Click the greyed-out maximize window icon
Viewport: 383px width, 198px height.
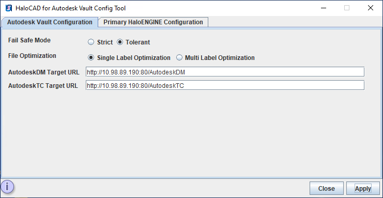[x=347, y=8]
